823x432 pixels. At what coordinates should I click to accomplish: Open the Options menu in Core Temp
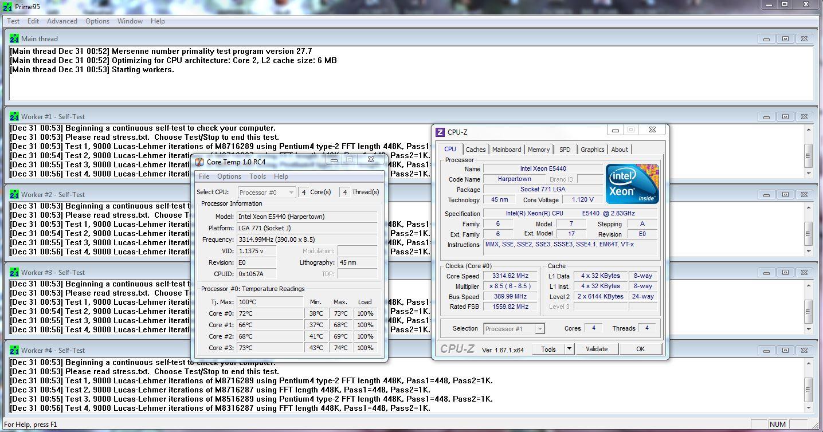point(229,176)
